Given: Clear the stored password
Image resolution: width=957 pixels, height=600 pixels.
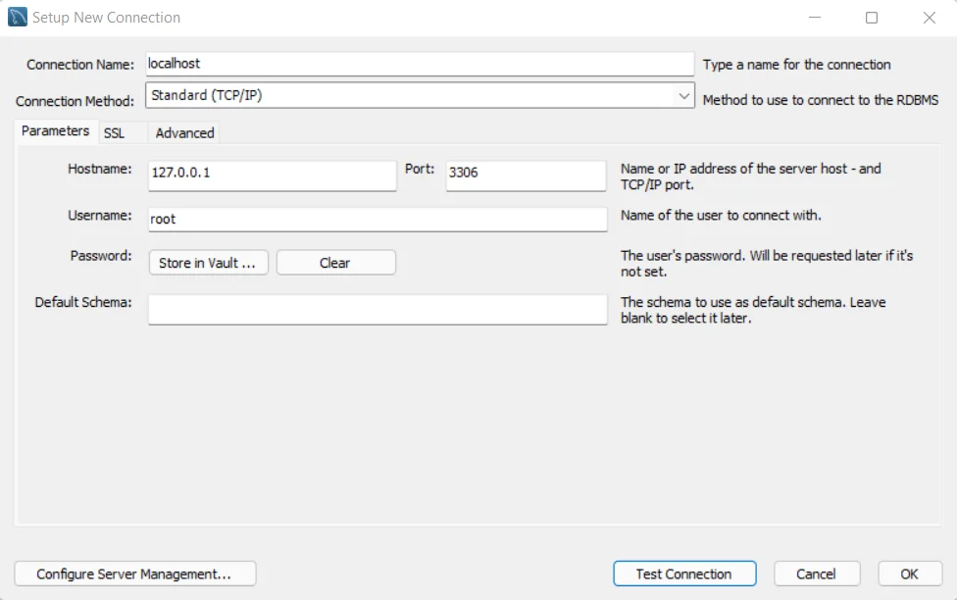Looking at the screenshot, I should (335, 263).
